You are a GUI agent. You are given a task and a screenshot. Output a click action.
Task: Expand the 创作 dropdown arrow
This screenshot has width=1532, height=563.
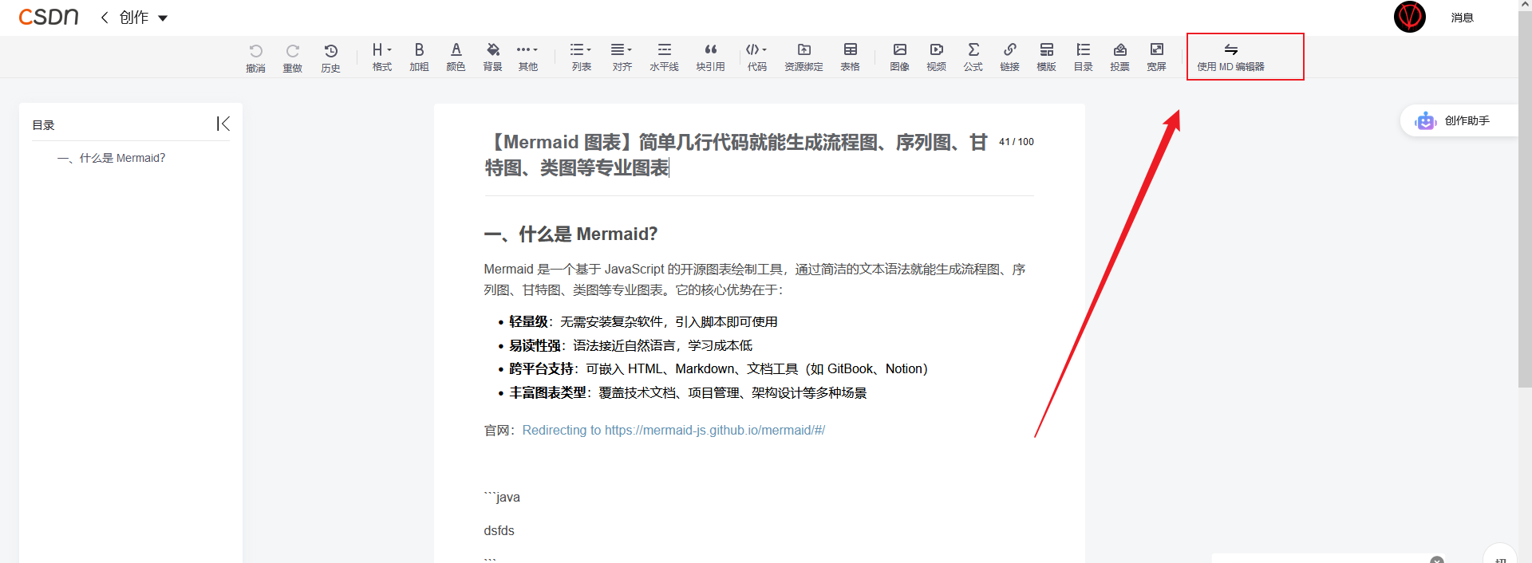click(x=163, y=18)
